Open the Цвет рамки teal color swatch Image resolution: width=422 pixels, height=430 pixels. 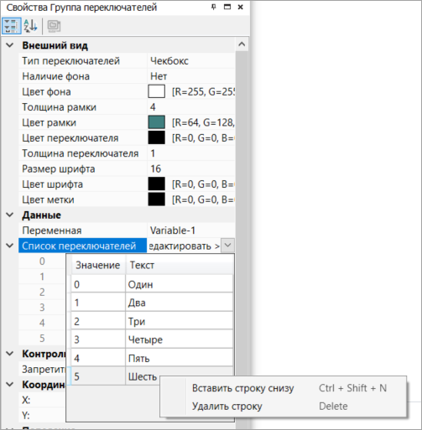pyautogui.click(x=156, y=122)
